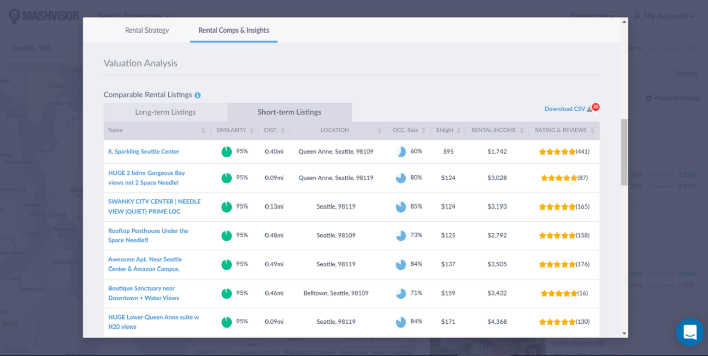Screen dimensions: 708x356
Task: Switch to the Long-term Listings tab
Action: (x=165, y=112)
